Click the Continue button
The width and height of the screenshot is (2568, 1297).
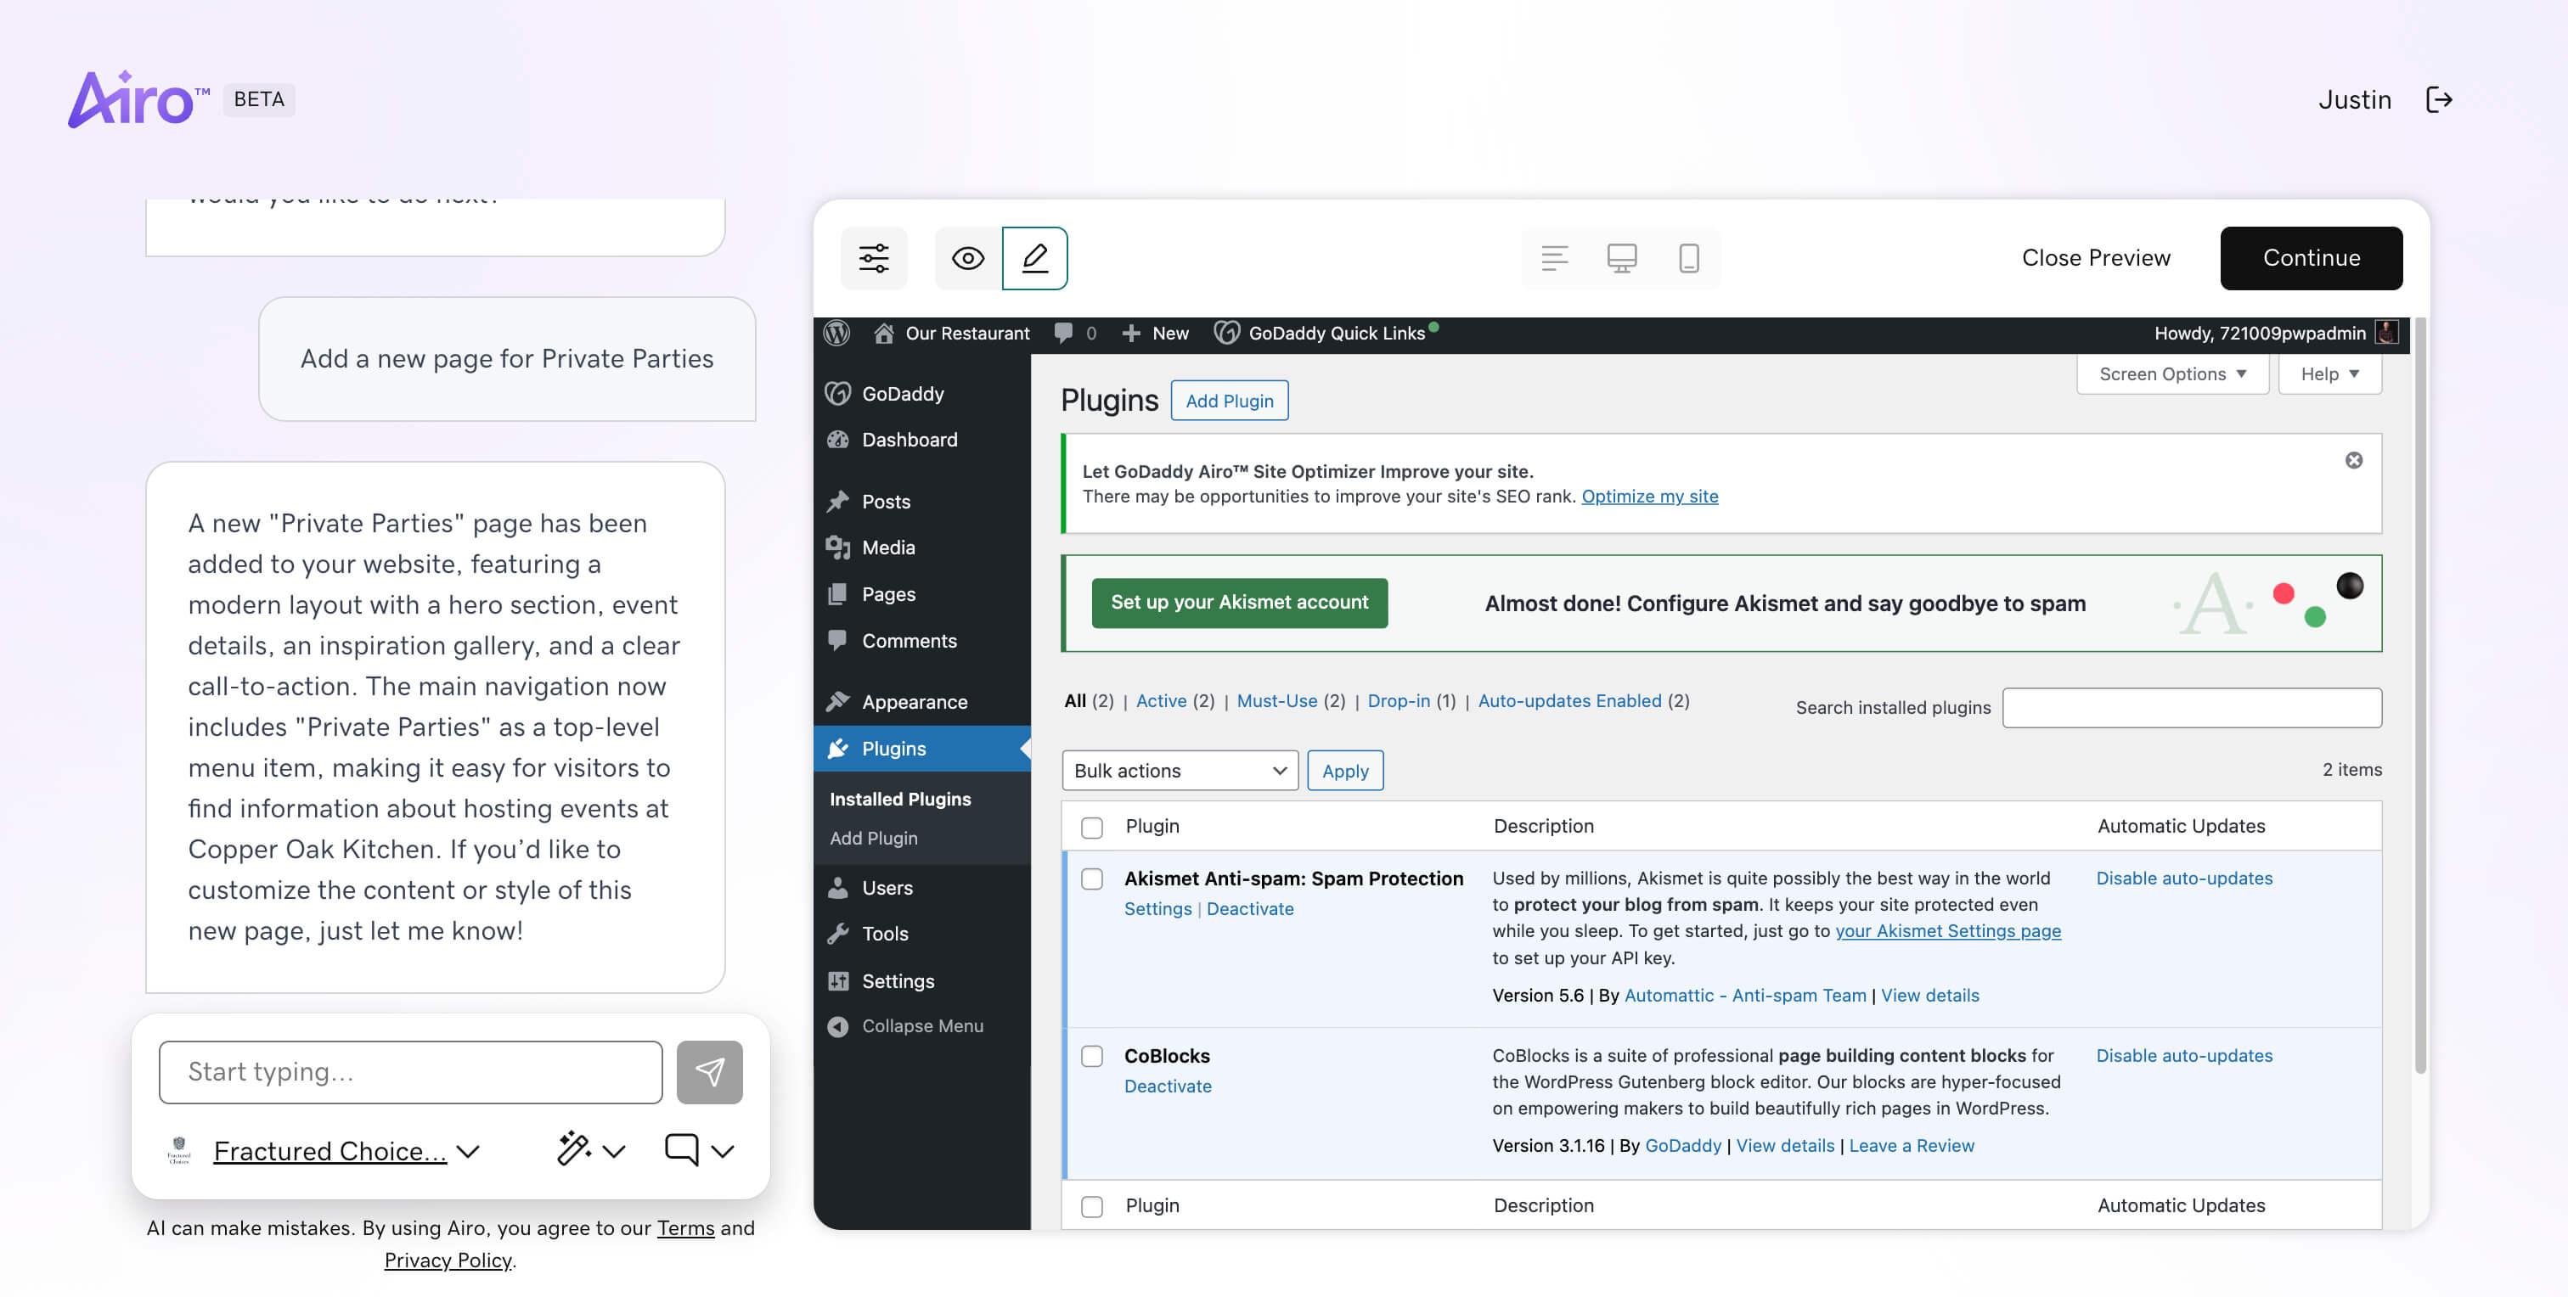click(x=2311, y=258)
